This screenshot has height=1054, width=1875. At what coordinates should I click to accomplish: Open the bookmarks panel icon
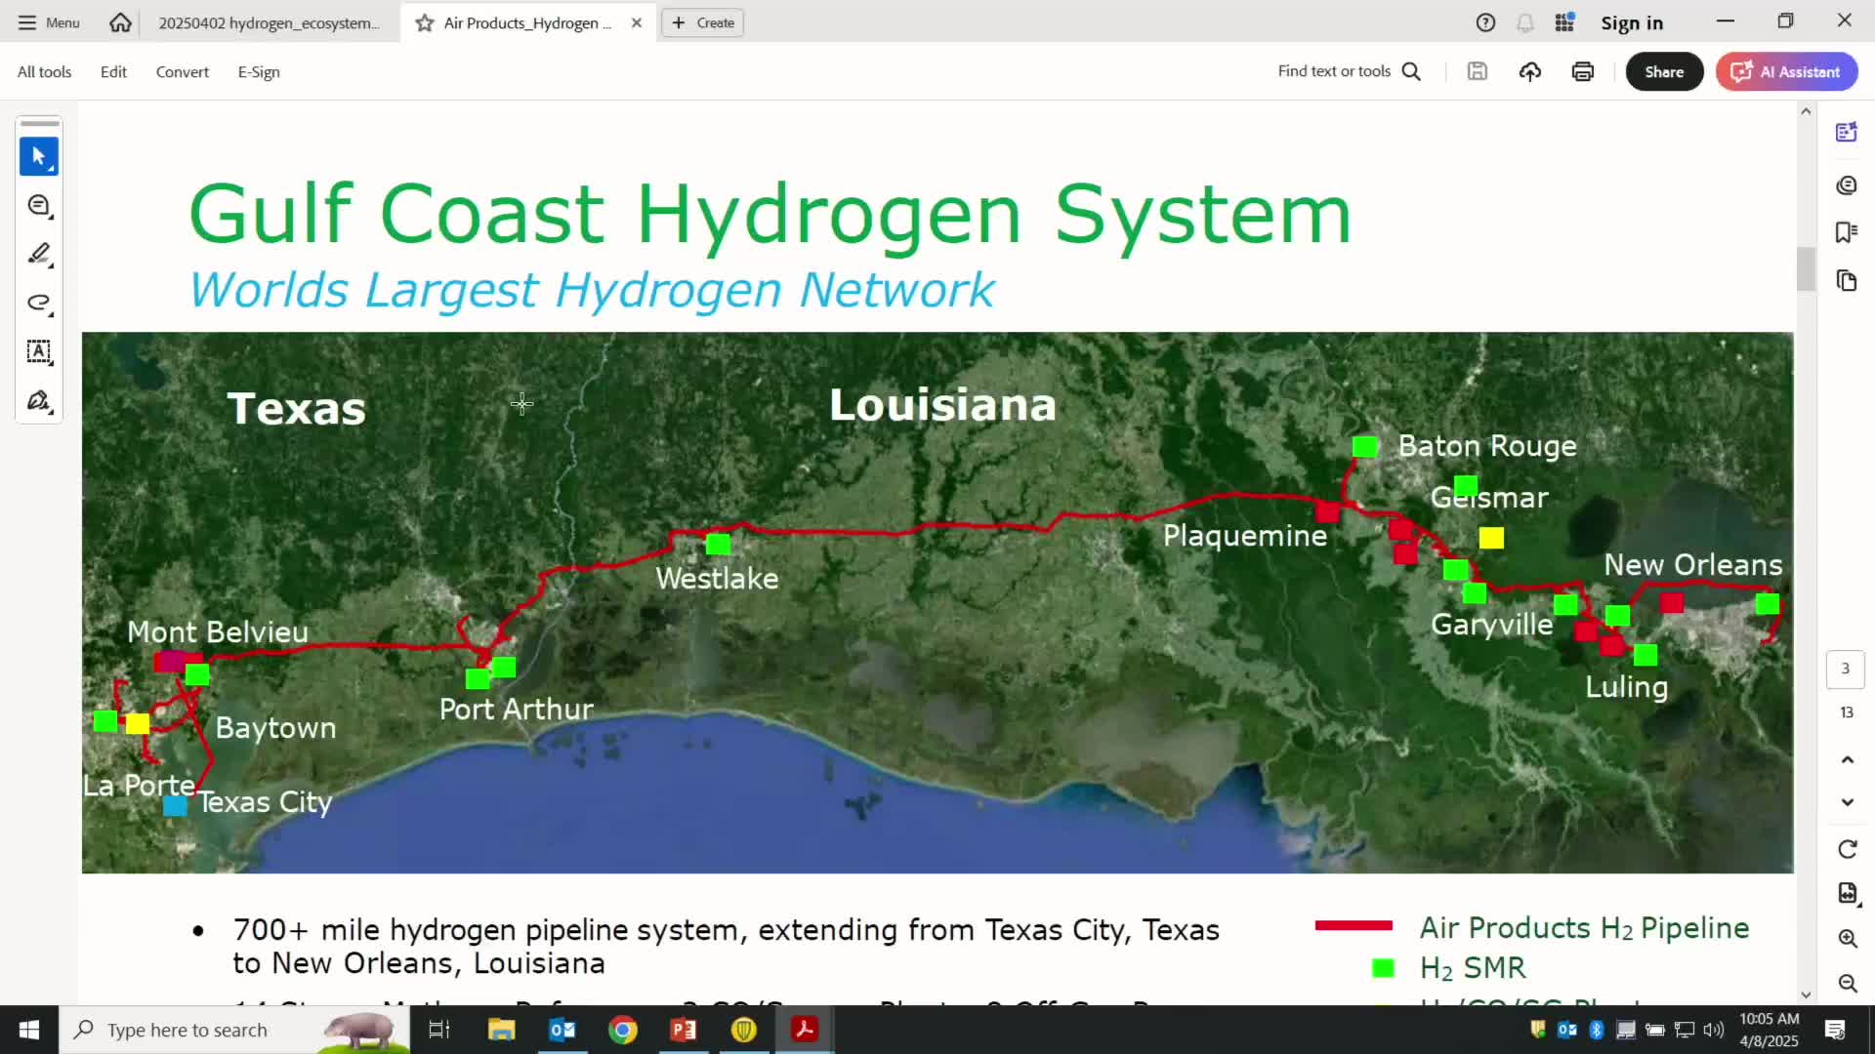coord(1846,232)
